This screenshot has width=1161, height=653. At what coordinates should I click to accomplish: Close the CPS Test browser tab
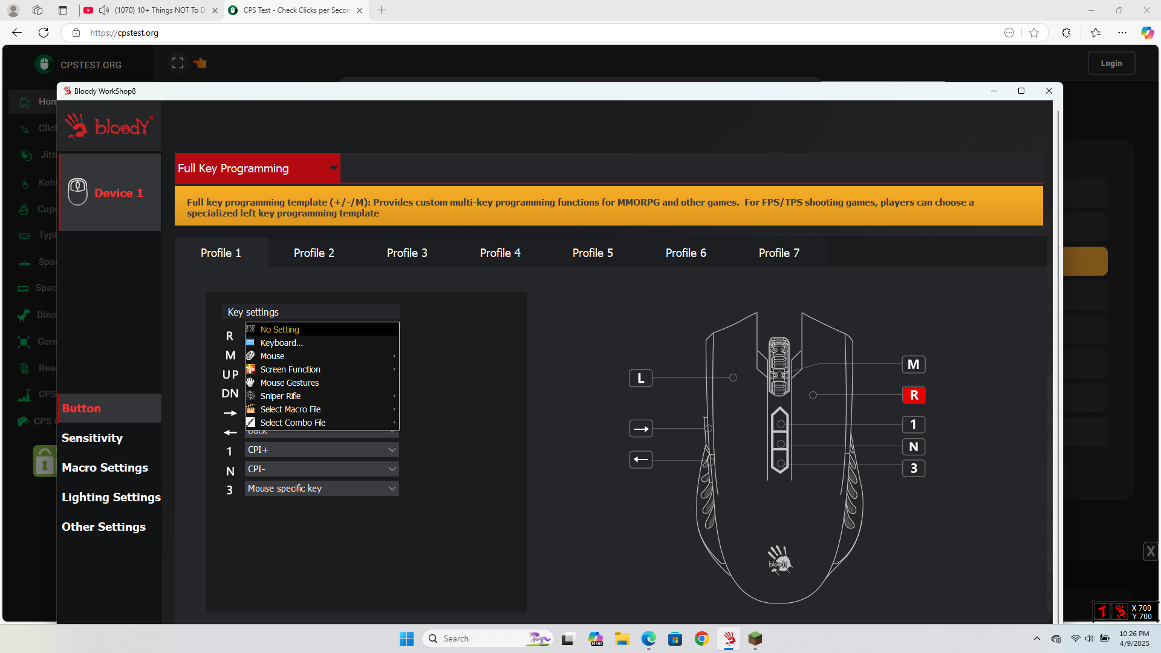point(359,10)
